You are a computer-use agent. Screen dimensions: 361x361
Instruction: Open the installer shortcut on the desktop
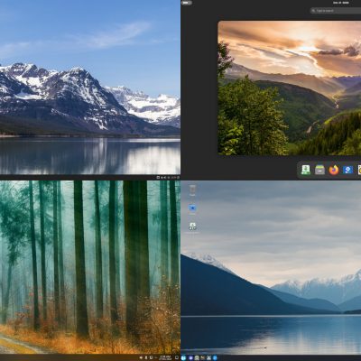coord(192,227)
